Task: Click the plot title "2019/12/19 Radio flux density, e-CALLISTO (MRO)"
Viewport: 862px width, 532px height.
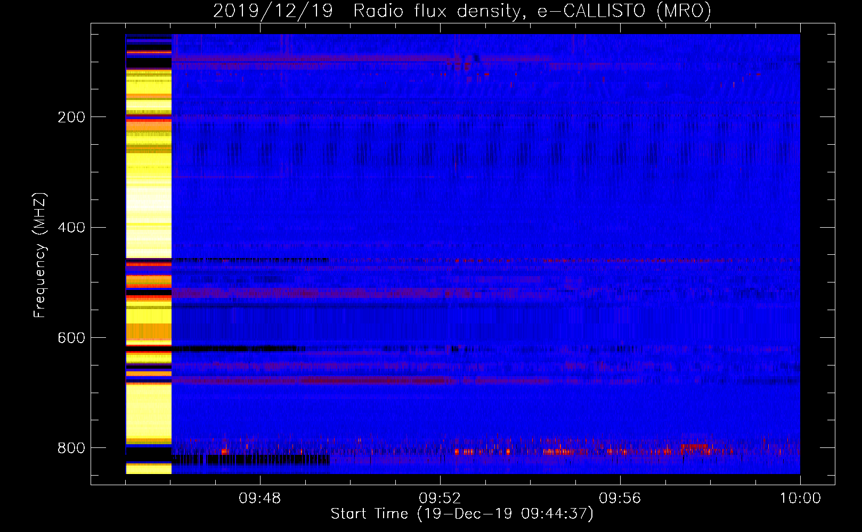Action: pyautogui.click(x=462, y=11)
